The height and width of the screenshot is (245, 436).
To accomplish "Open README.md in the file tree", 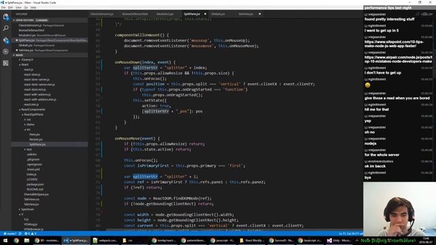I will click(x=35, y=189).
